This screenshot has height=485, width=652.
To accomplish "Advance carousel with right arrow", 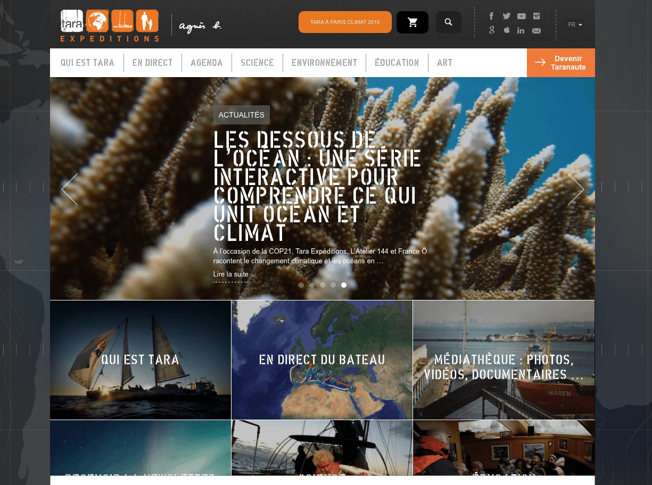I will click(x=575, y=189).
